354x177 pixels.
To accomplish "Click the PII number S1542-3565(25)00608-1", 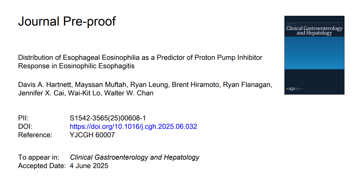I will pyautogui.click(x=108, y=118).
